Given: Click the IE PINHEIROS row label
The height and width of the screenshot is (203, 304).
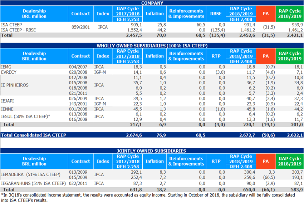Looking at the screenshot, I should 15,85.
